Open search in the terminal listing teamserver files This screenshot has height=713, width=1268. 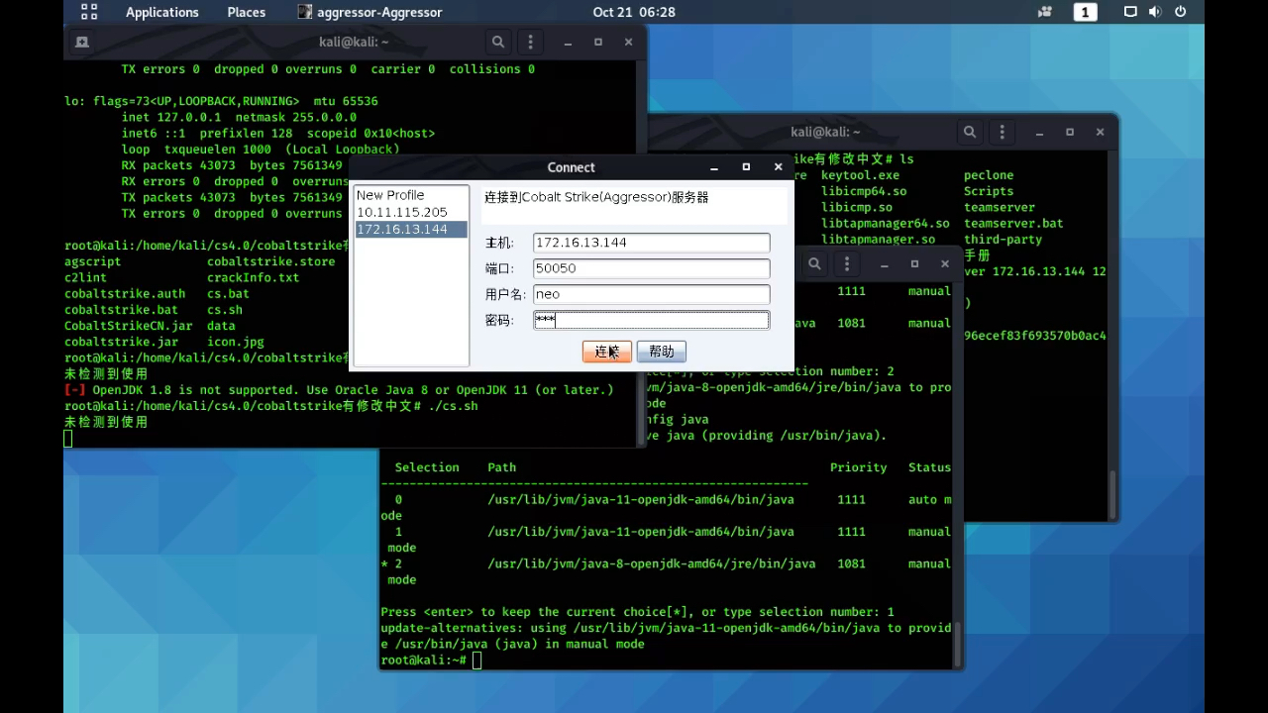point(970,132)
